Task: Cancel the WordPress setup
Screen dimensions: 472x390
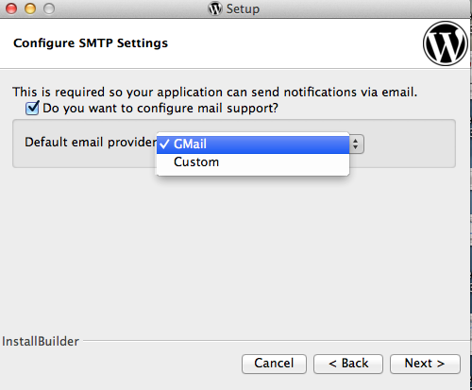Action: point(274,364)
